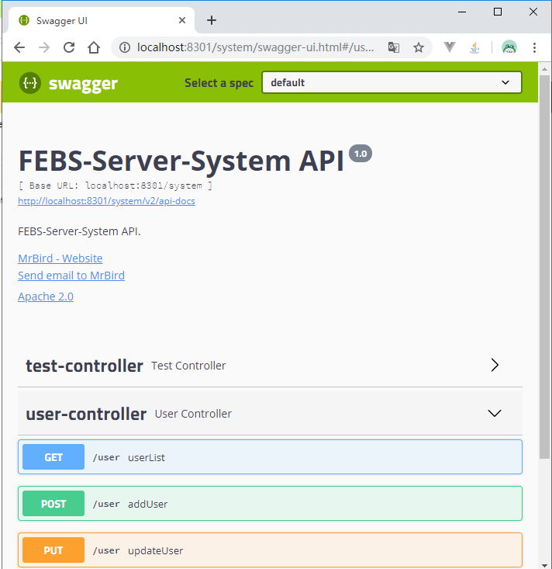Image resolution: width=552 pixels, height=569 pixels.
Task: Click the scrollbar down arrow
Action: point(544,565)
